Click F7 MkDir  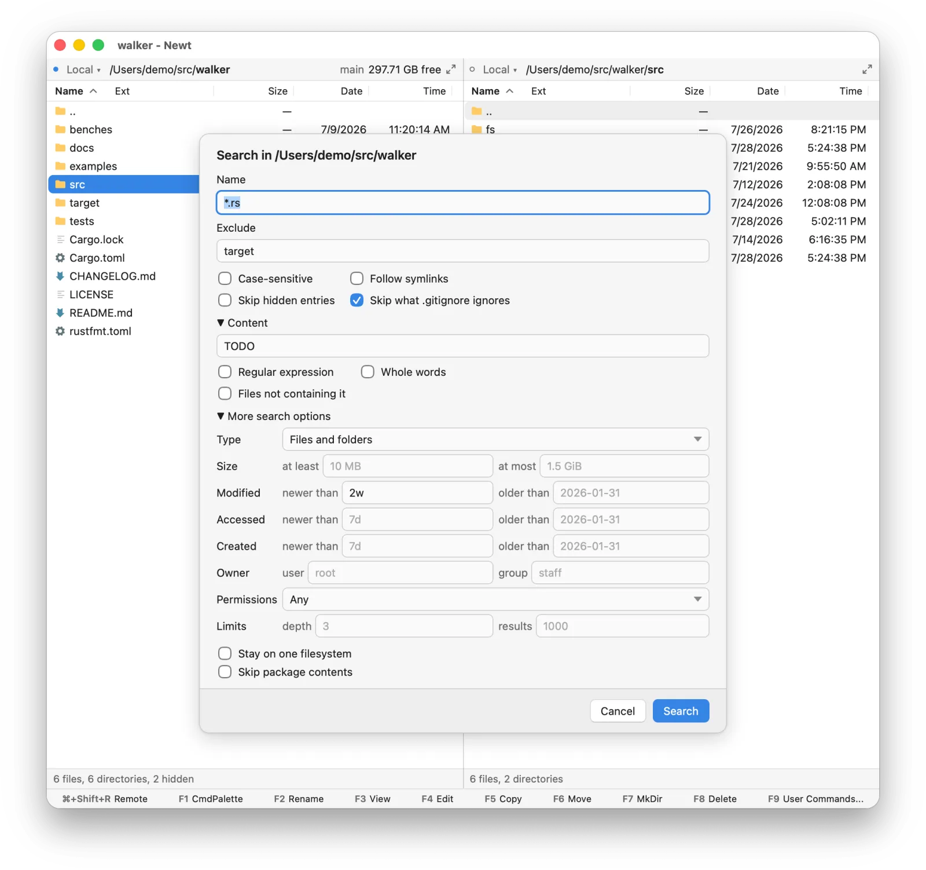click(x=642, y=799)
